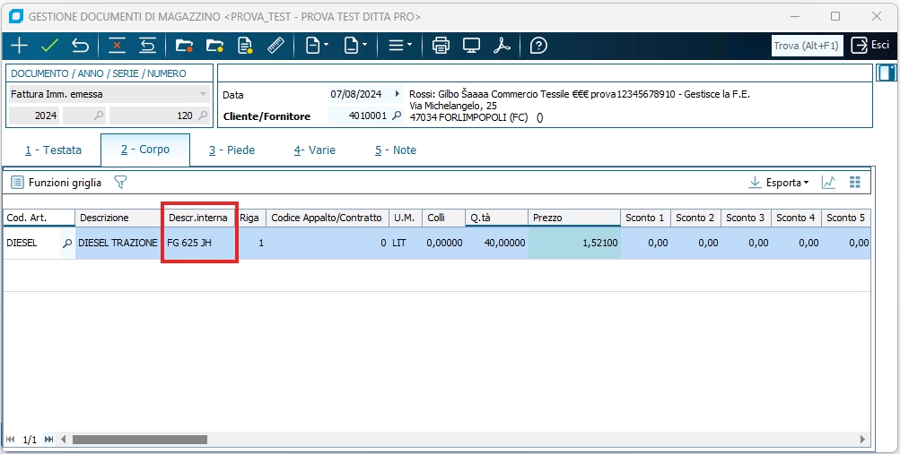Click Codice Appalto/Contratto column header
Image resolution: width=900 pixels, height=454 pixels.
(x=328, y=218)
